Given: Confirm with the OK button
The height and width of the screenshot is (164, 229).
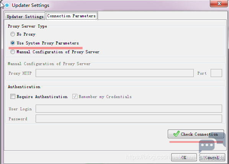Looking at the screenshot, I should [x=184, y=157].
